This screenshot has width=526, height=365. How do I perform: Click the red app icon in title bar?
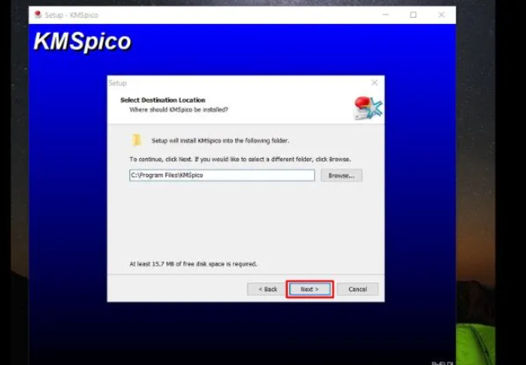coord(37,14)
